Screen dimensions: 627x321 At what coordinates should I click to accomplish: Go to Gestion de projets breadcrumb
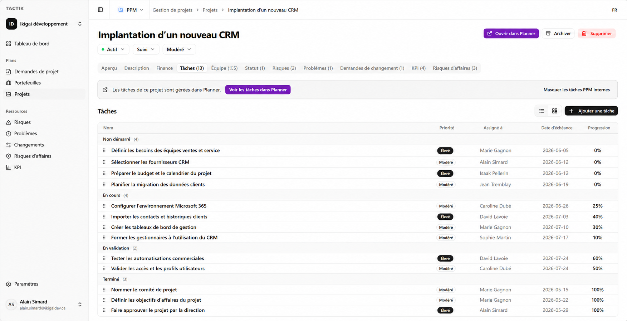[172, 10]
